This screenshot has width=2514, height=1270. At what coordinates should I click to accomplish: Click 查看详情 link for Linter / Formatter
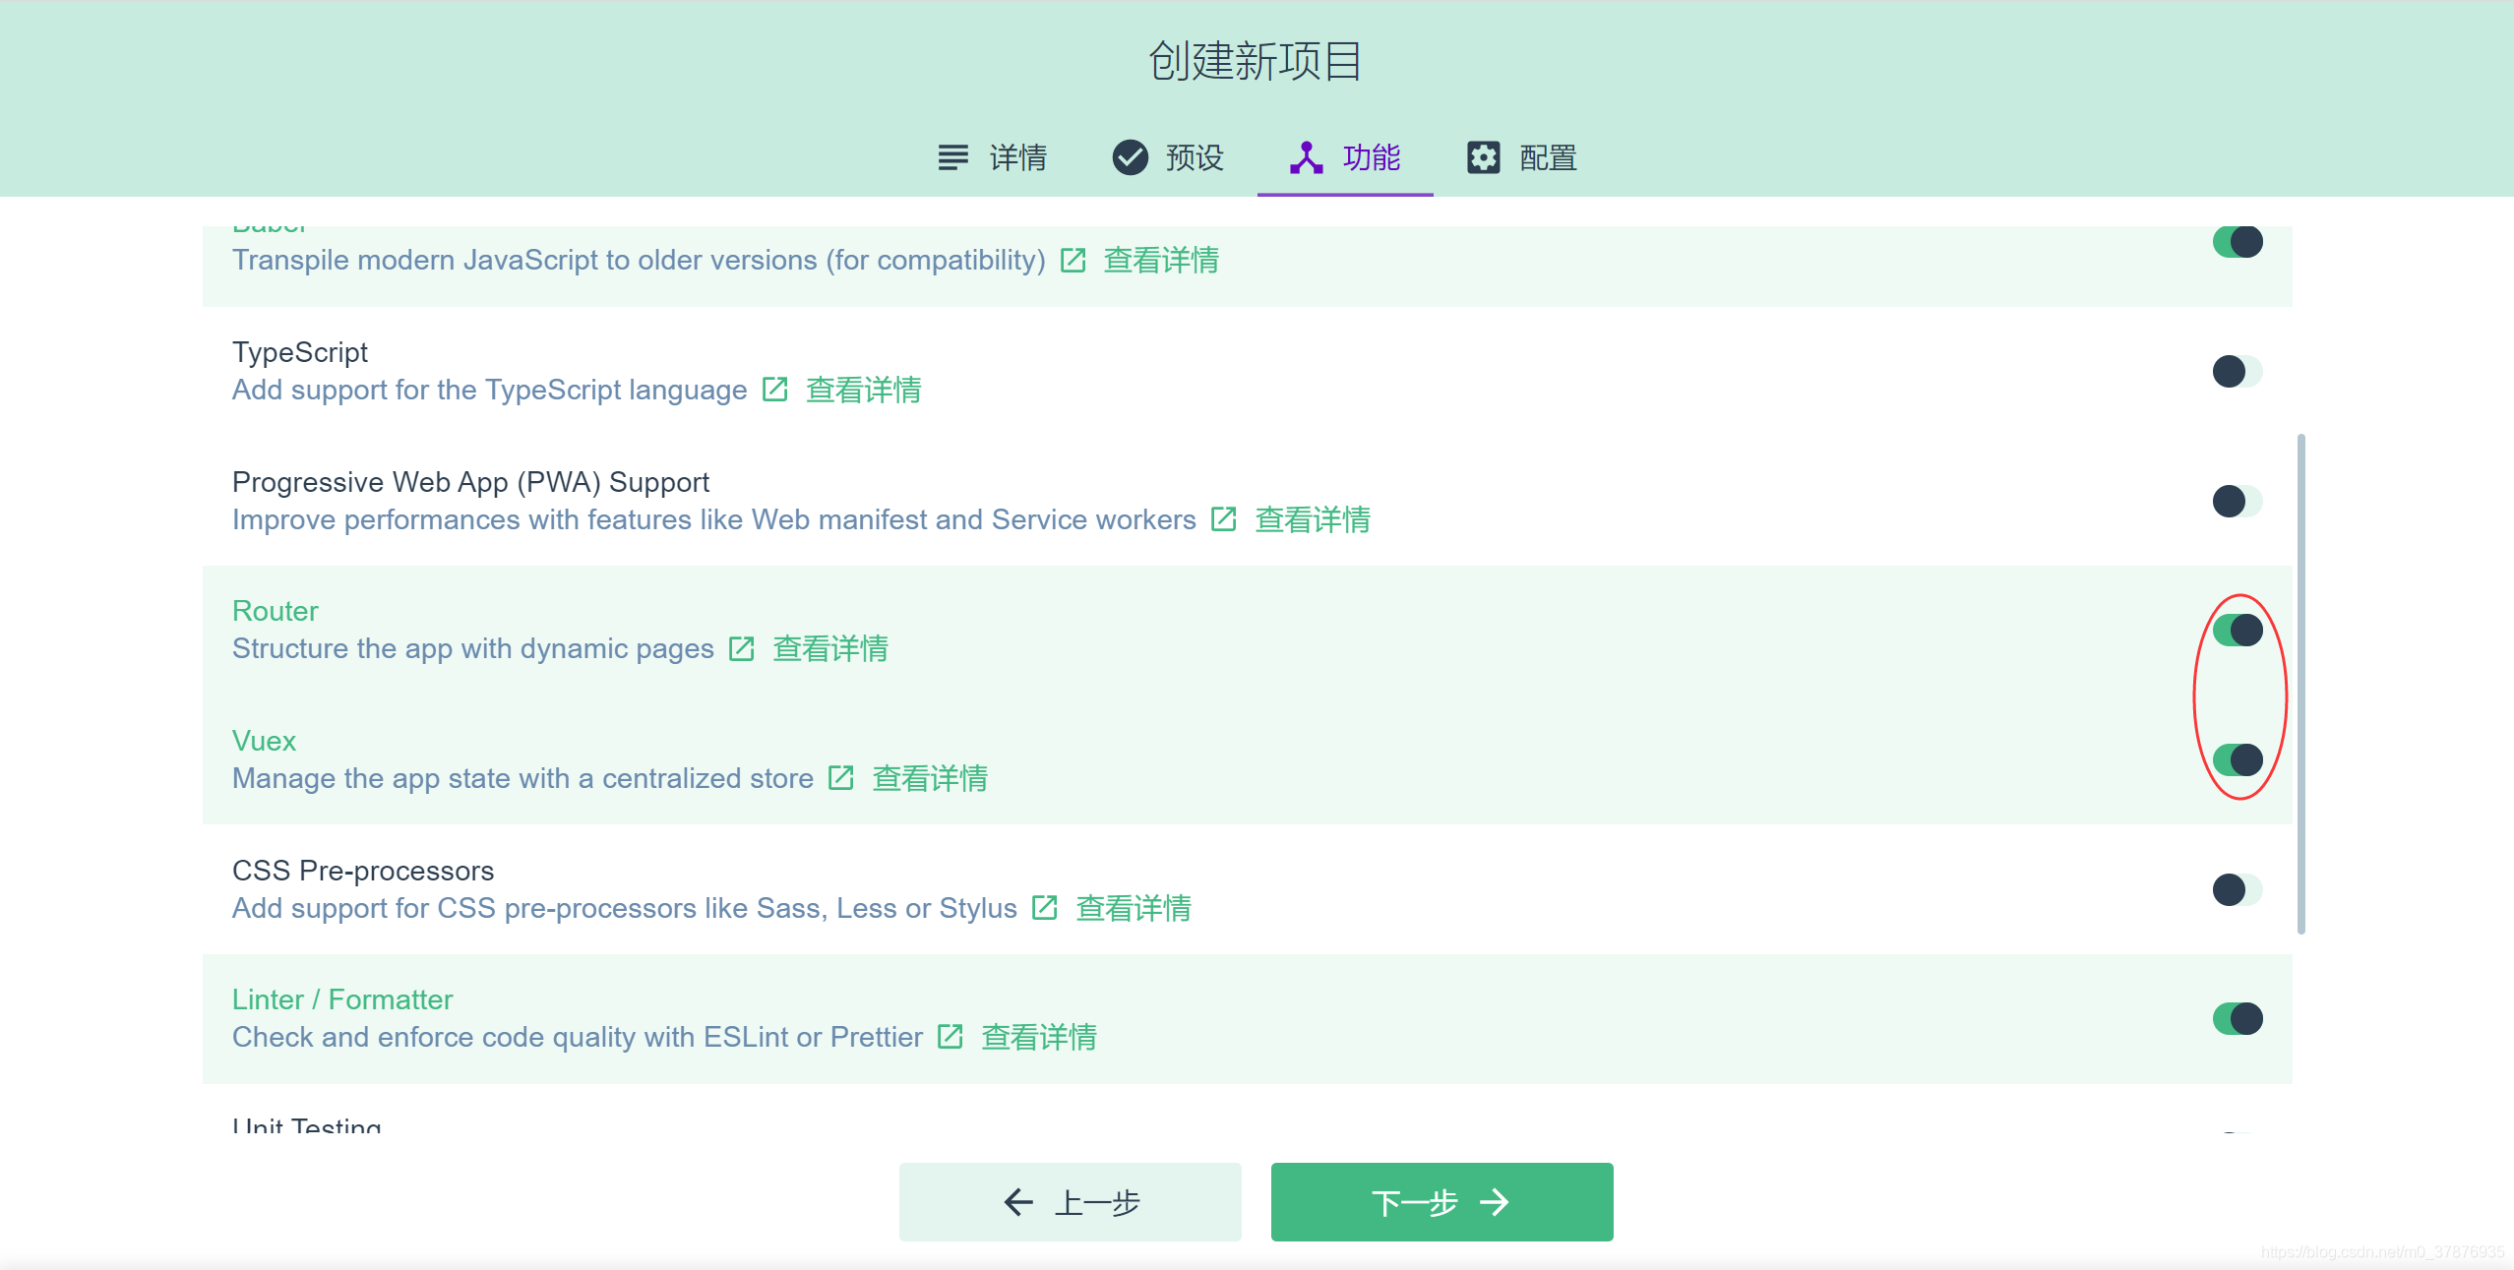(1039, 1038)
